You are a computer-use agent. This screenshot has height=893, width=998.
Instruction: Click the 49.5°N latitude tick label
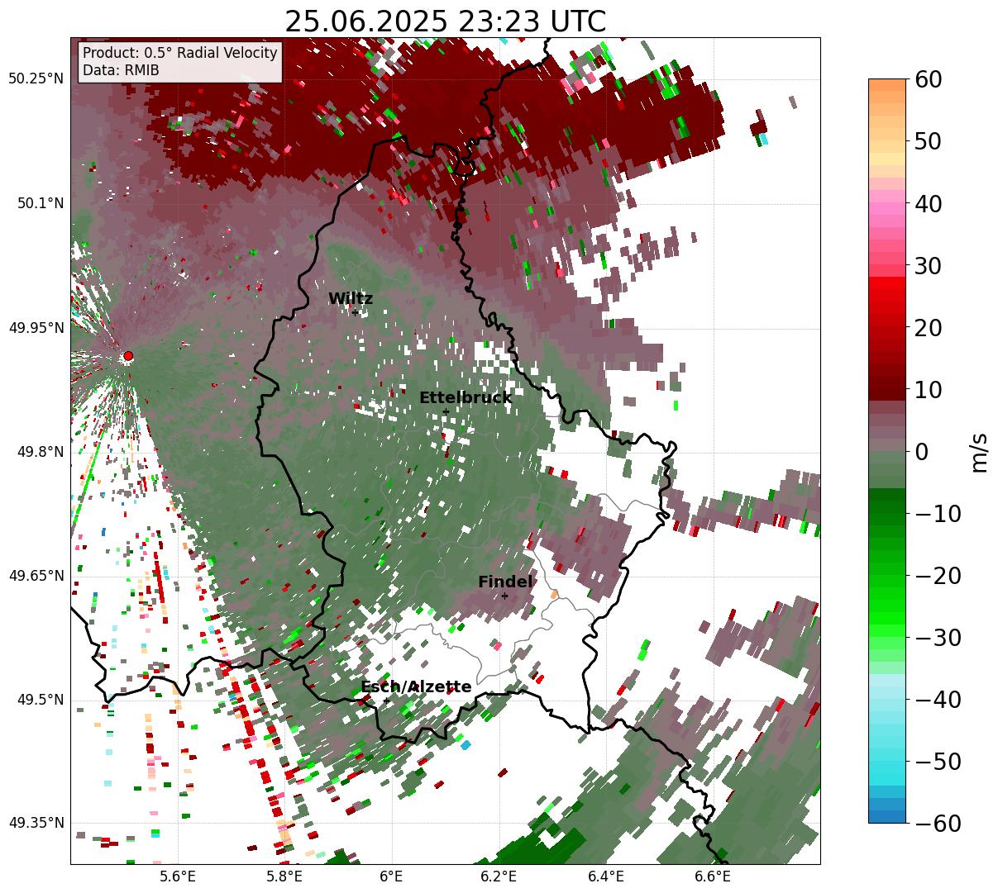[40, 701]
